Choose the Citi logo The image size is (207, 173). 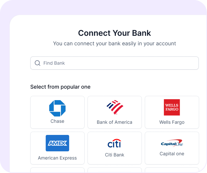[114, 143]
